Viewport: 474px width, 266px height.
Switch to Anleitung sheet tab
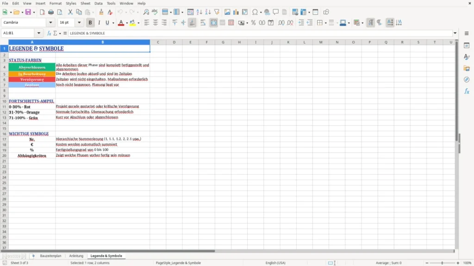(x=76, y=256)
